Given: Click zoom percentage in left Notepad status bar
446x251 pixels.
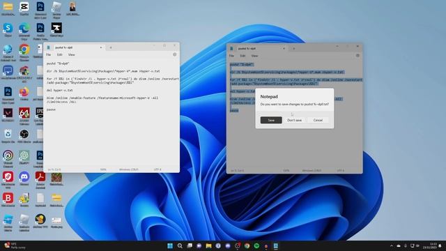Looking at the screenshot, I should point(103,169).
